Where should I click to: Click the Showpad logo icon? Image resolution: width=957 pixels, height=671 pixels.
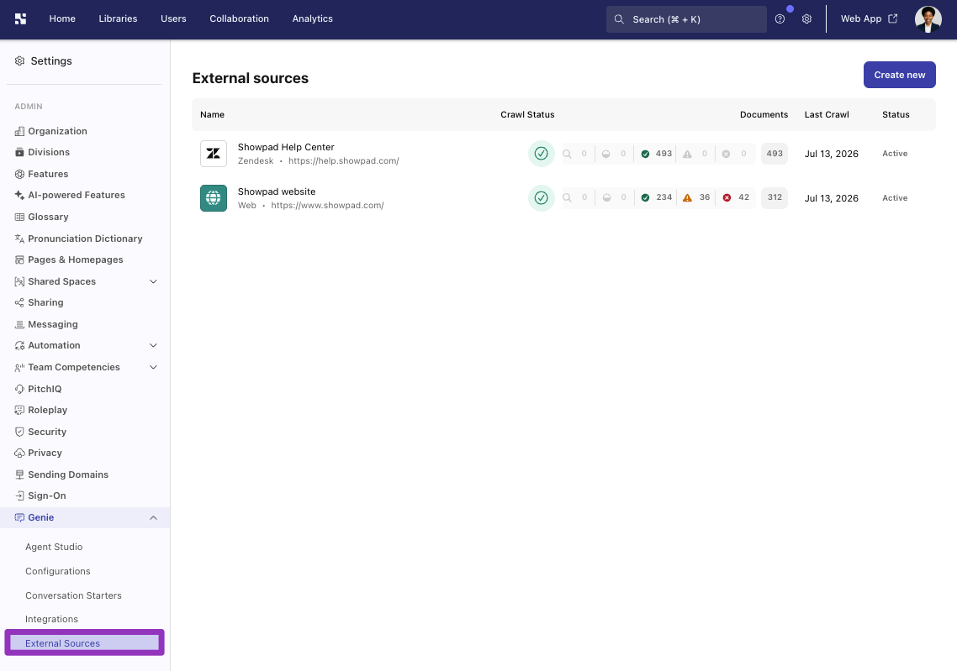pyautogui.click(x=20, y=18)
